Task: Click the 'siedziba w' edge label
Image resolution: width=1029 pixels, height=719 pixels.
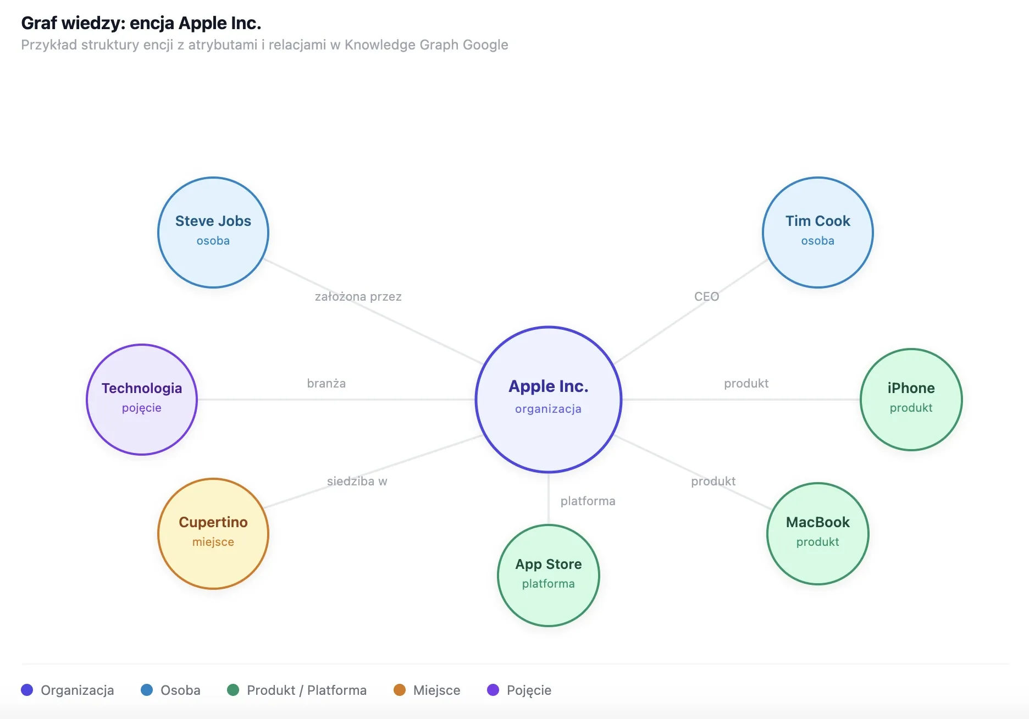Action: pyautogui.click(x=357, y=482)
